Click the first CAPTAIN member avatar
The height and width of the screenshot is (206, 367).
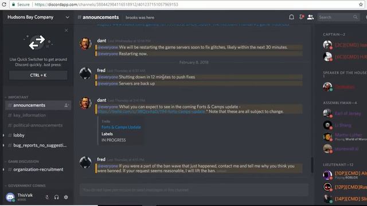click(327, 45)
